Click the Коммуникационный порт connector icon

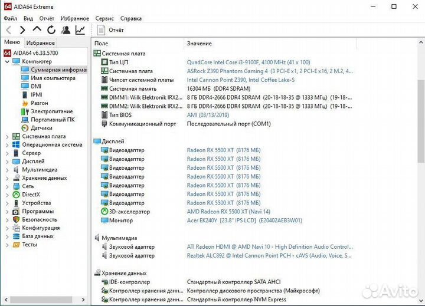104,124
